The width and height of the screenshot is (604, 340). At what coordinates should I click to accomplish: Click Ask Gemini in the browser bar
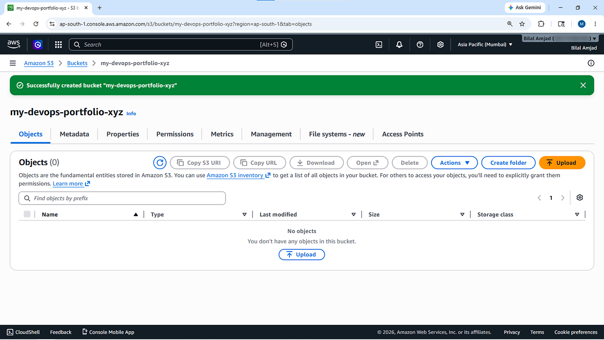point(525,8)
